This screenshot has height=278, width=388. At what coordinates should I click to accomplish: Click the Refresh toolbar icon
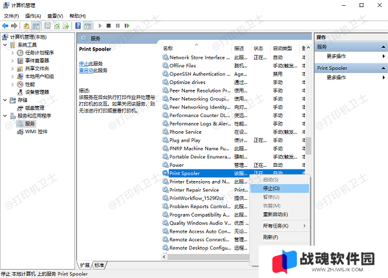pos(57,26)
